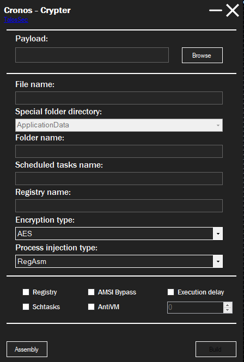Screen dimensions: 244x362
Task: Minimize the Cronos Crypter window
Action: pyautogui.click(x=216, y=10)
